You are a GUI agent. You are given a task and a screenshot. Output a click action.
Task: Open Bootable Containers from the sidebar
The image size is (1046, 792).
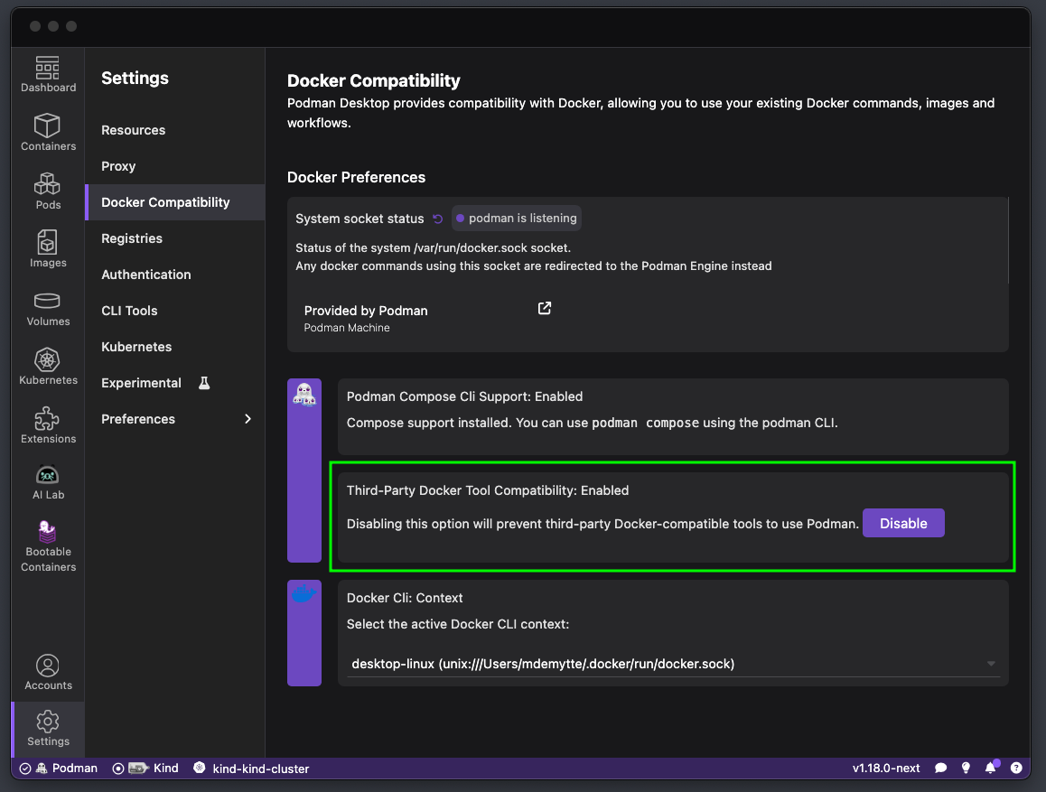click(x=48, y=542)
